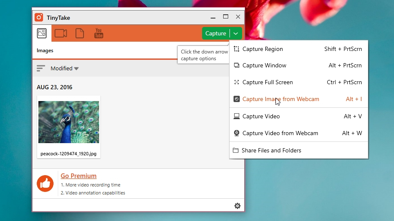Click the Capture Full Screen icon
The image size is (394, 221).
pyautogui.click(x=237, y=82)
